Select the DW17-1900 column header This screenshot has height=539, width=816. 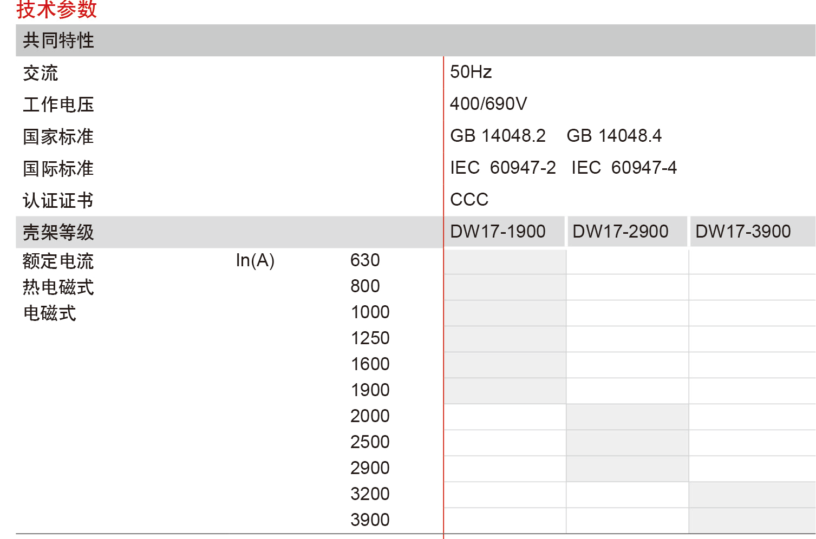[x=498, y=232]
